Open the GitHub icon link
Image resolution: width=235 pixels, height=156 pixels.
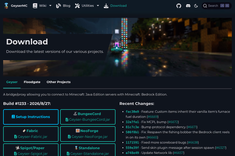(179, 6)
